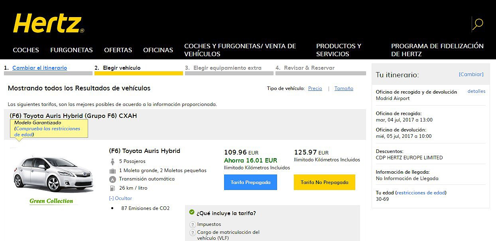
Task: Click the green checkmark tariff icon
Action: [192, 213]
